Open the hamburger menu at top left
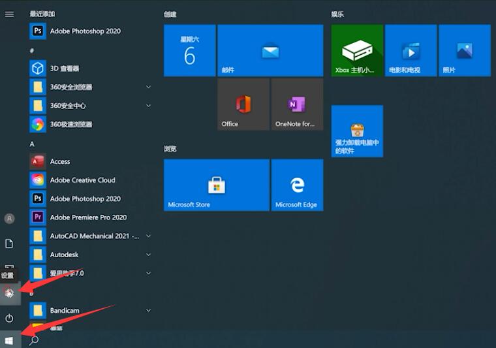This screenshot has width=496, height=348. pos(9,14)
